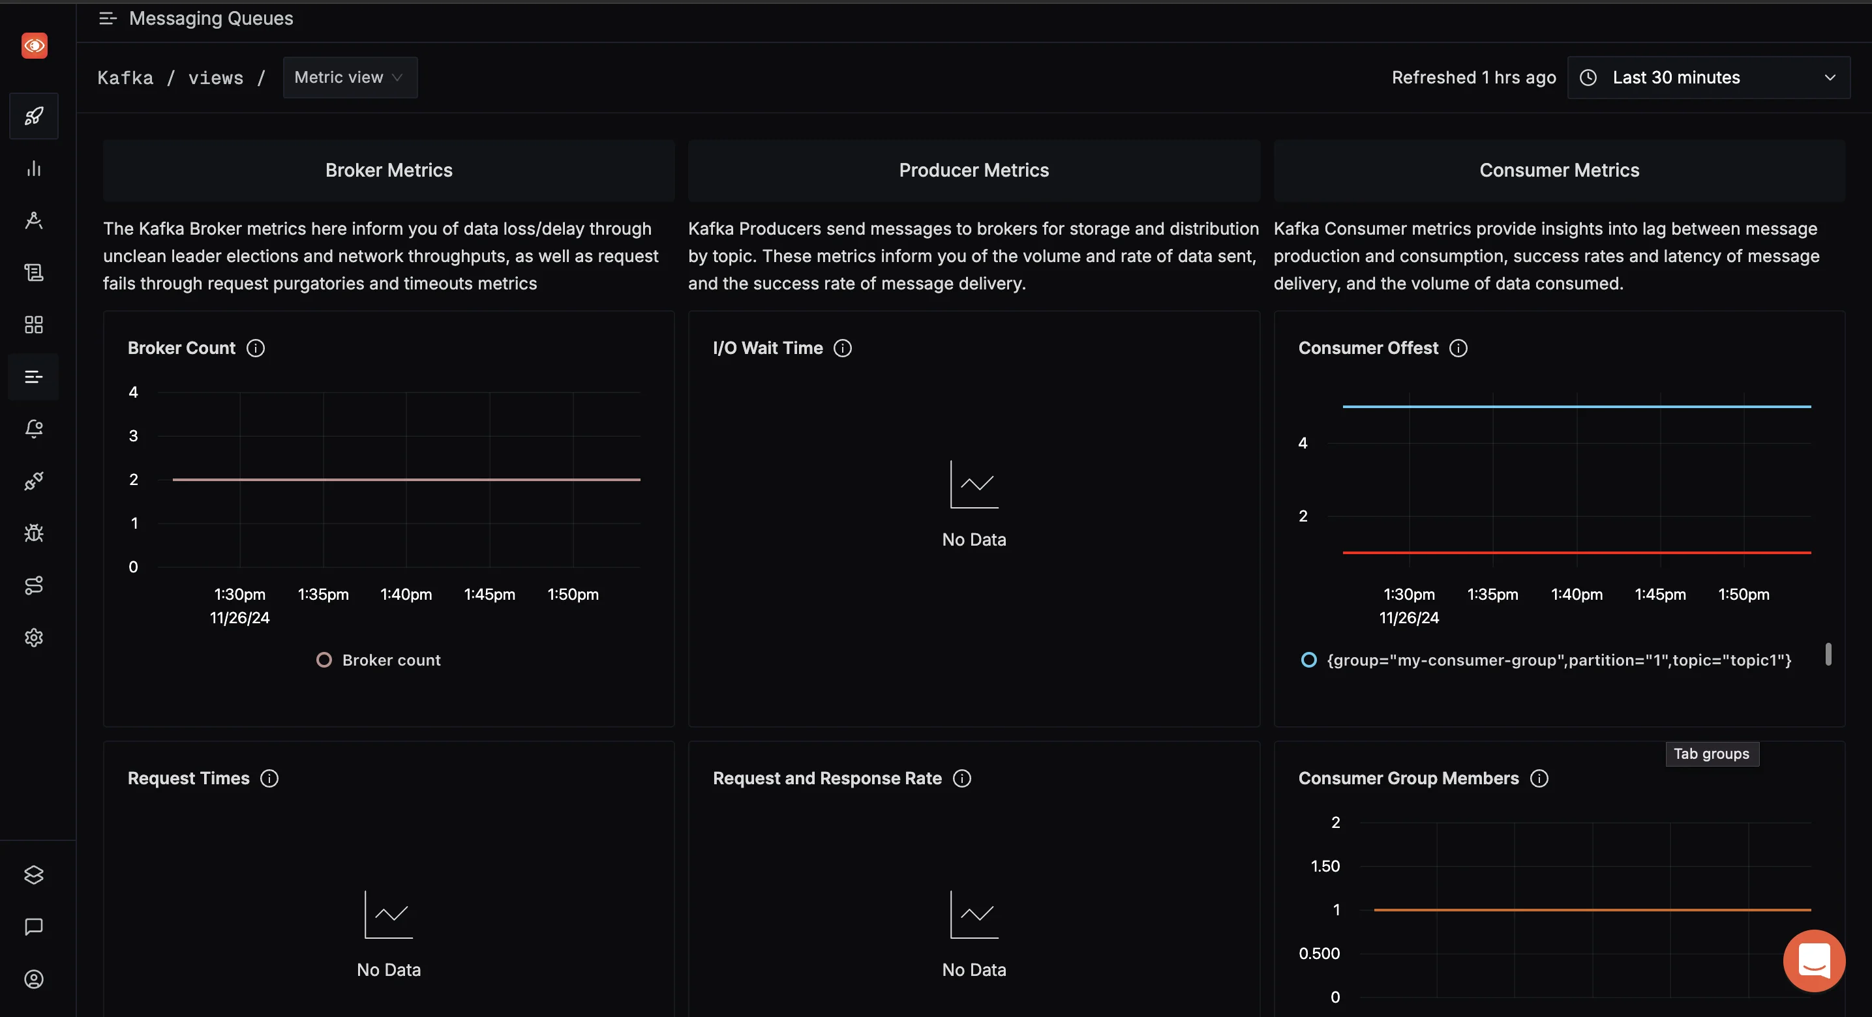Click the red line in Consumer Offest chart
The image size is (1872, 1017).
[1577, 553]
